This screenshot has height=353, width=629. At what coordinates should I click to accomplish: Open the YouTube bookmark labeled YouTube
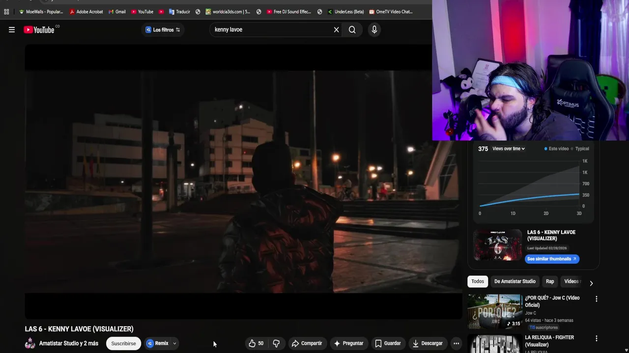click(x=142, y=12)
